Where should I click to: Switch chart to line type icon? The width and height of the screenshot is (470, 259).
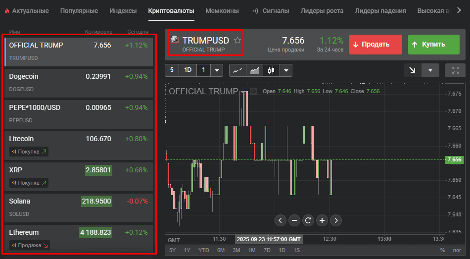click(x=237, y=70)
